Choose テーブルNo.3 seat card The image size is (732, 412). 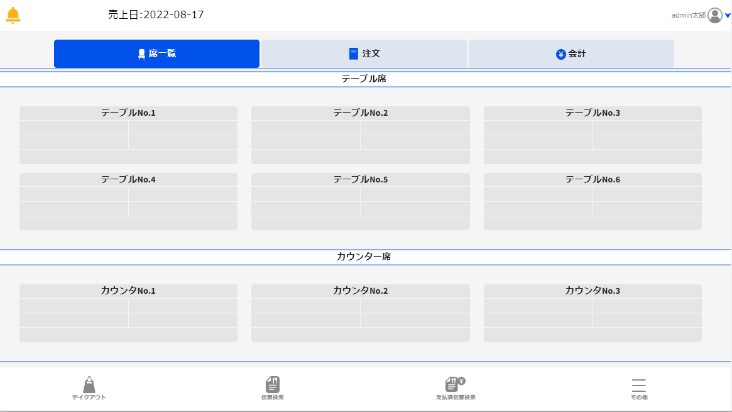pyautogui.click(x=593, y=135)
